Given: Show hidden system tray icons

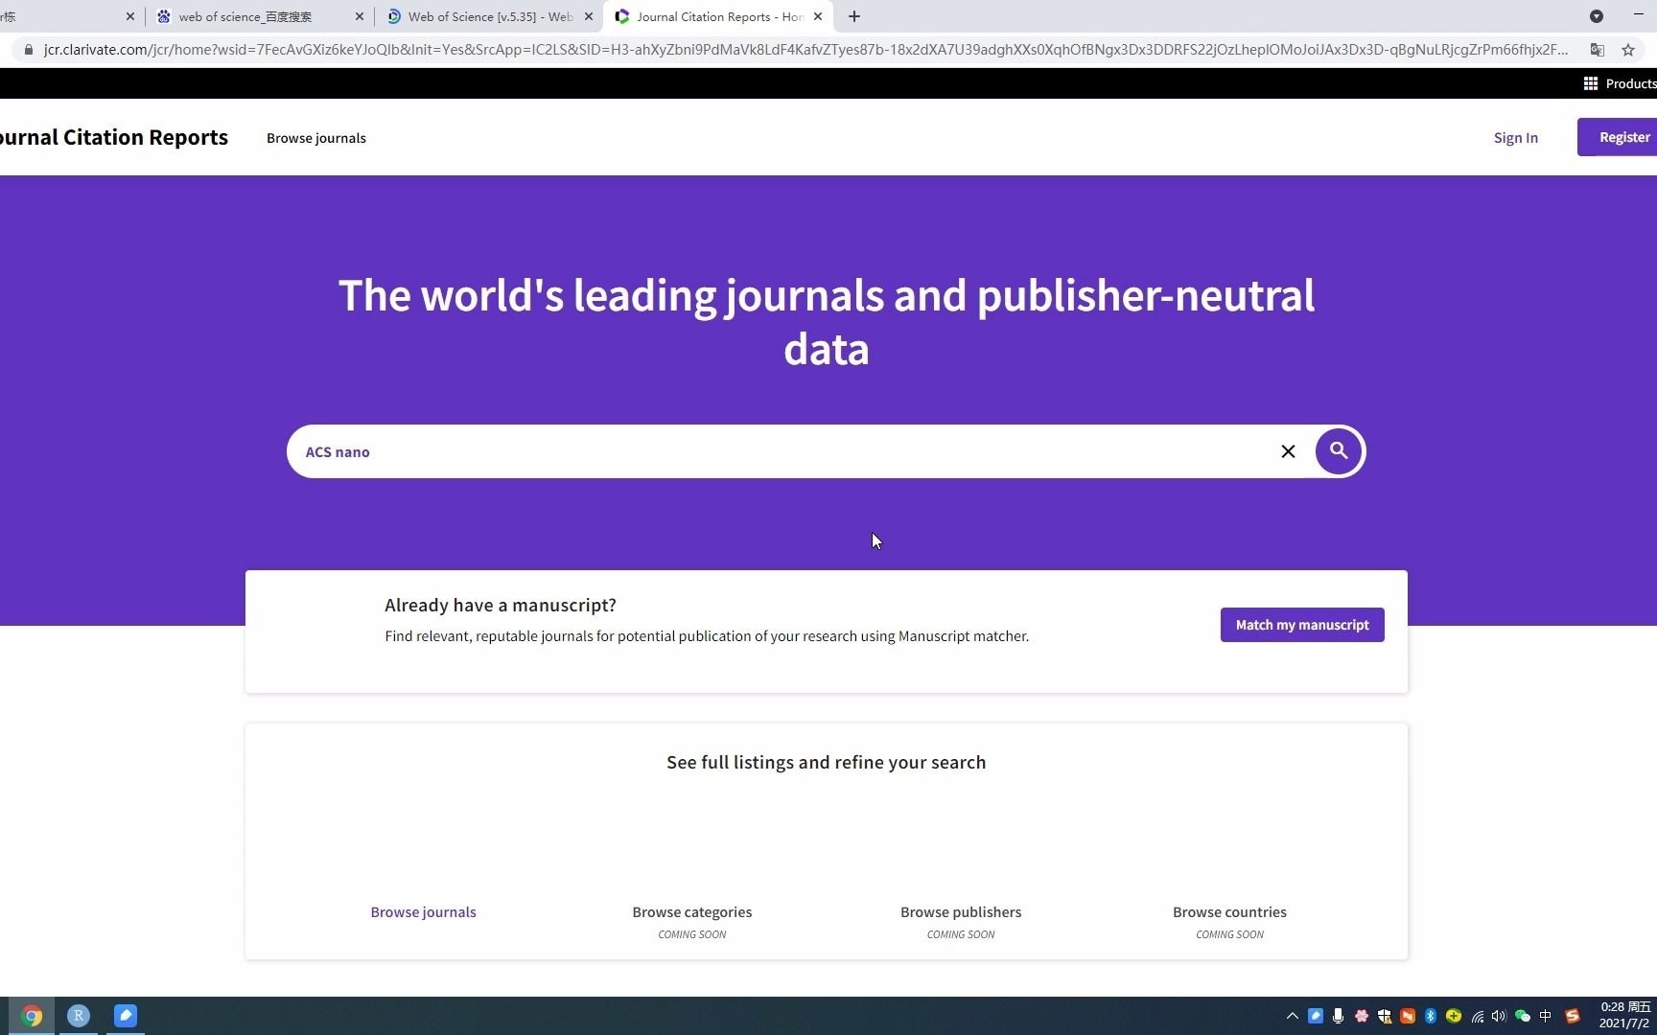Looking at the screenshot, I should [1293, 1016].
